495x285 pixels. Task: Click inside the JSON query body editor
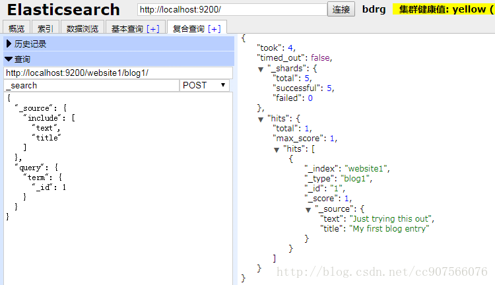coord(118,188)
